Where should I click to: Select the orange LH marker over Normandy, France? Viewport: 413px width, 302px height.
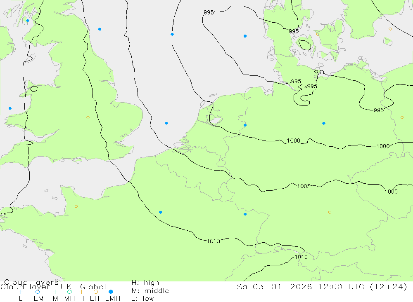click(76, 206)
